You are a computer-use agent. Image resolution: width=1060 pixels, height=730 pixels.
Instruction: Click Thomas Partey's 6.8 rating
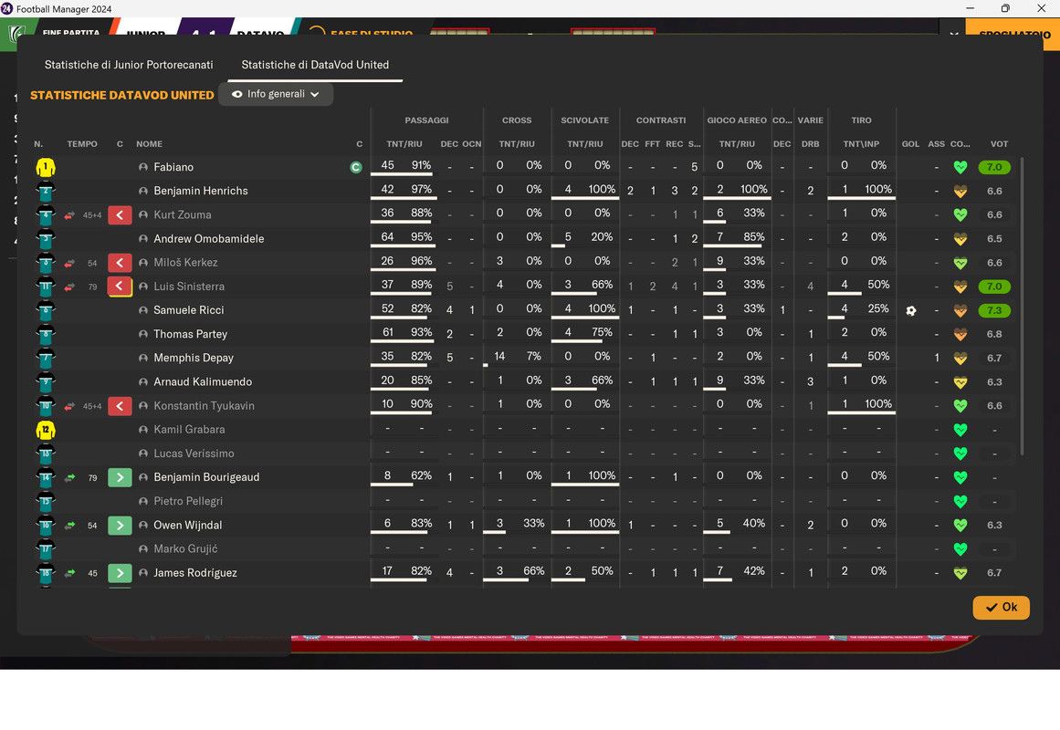pyautogui.click(x=993, y=334)
